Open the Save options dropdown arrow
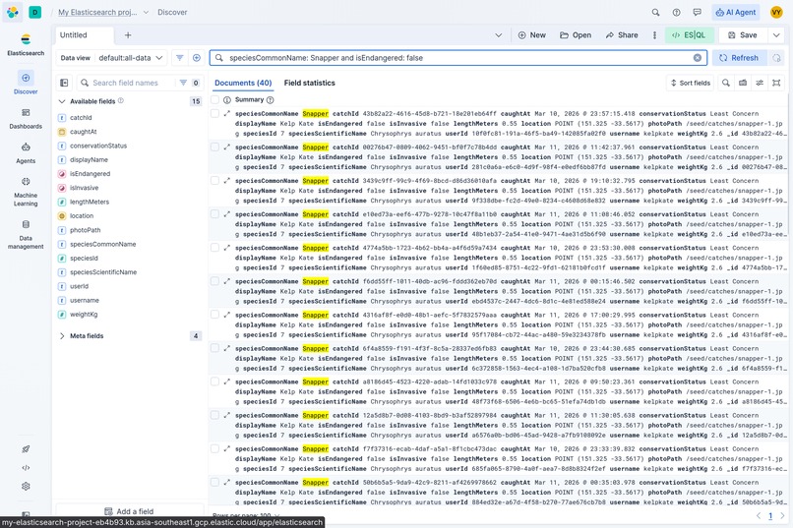Image resolution: width=793 pixels, height=528 pixels. tap(776, 34)
